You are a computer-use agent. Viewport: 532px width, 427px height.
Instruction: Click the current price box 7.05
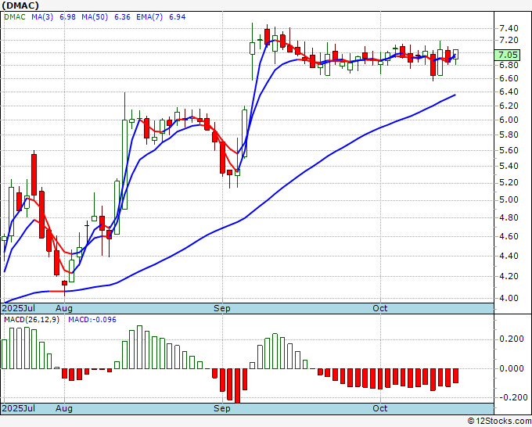(507, 55)
